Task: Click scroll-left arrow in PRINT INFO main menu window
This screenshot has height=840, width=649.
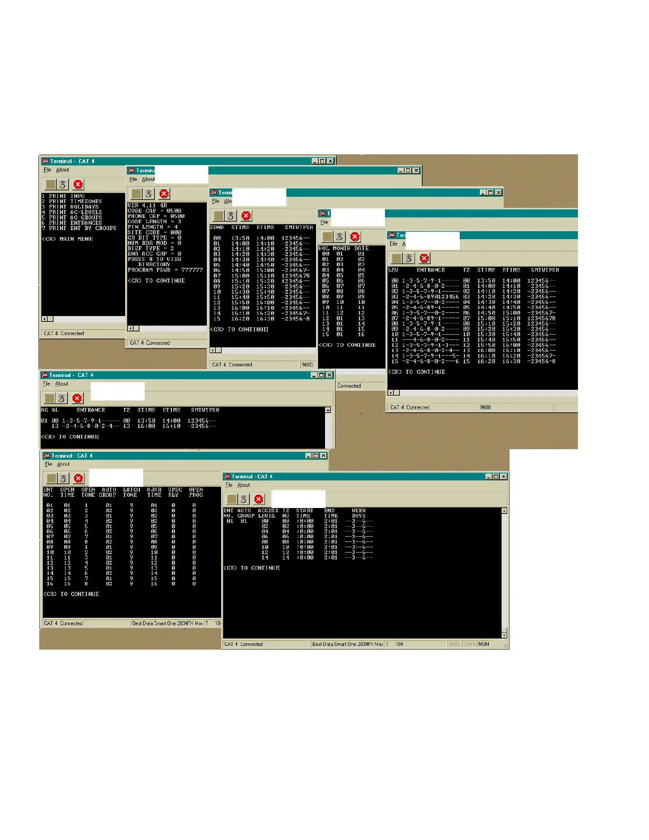Action: [x=45, y=319]
